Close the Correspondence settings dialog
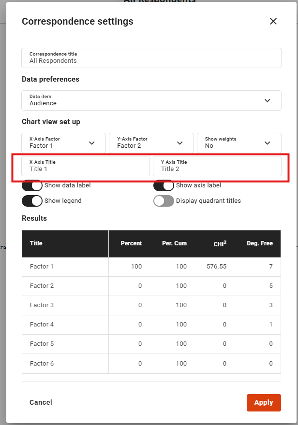The height and width of the screenshot is (425, 298). click(x=273, y=21)
